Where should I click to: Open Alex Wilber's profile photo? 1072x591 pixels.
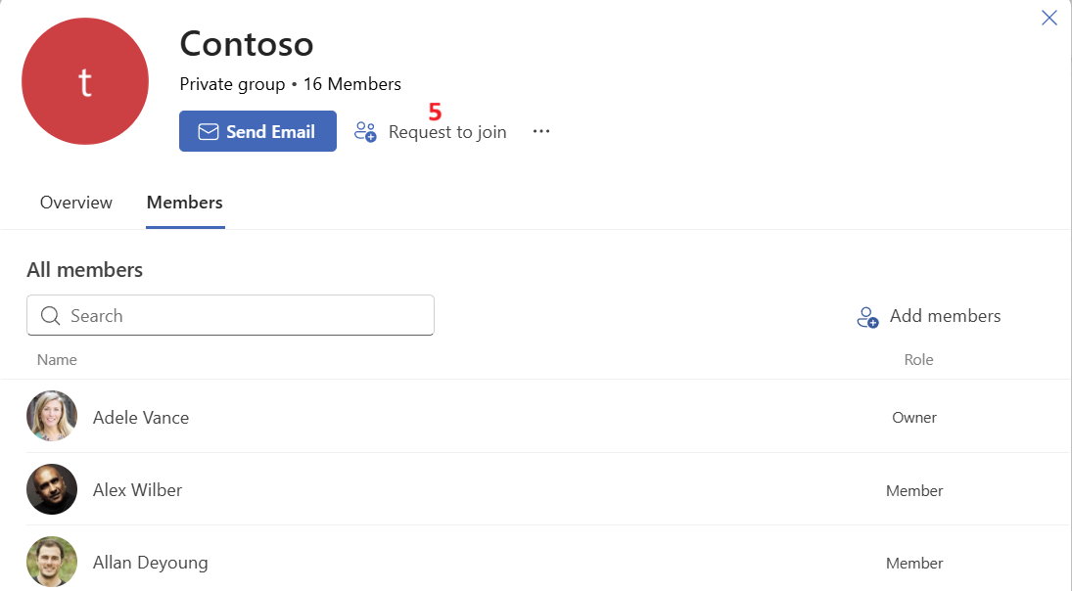click(52, 489)
